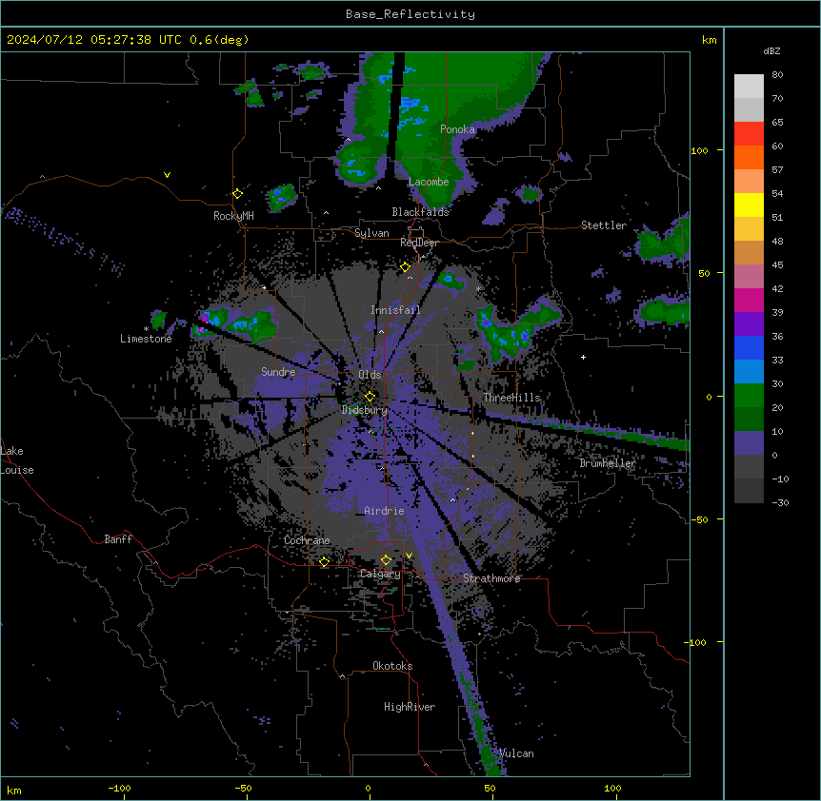The width and height of the screenshot is (821, 801).
Task: Click the lightest gray 70–80 dBZ legend swatch
Action: [749, 87]
